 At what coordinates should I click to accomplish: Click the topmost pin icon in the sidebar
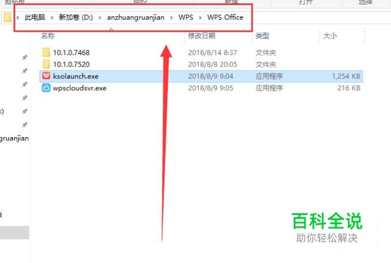(24, 58)
